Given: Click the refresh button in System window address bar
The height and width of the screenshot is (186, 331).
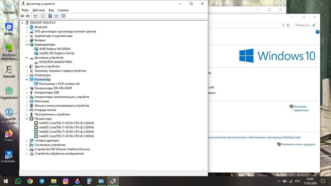Looking at the screenshot, I should click(288, 25).
